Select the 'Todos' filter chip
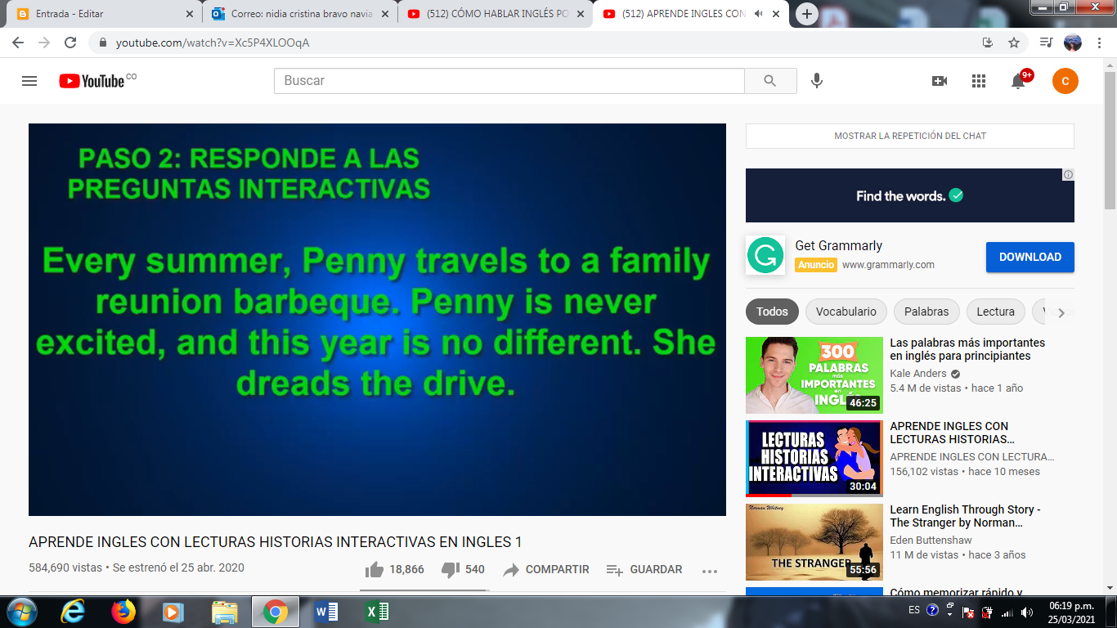This screenshot has height=628, width=1117. click(772, 312)
